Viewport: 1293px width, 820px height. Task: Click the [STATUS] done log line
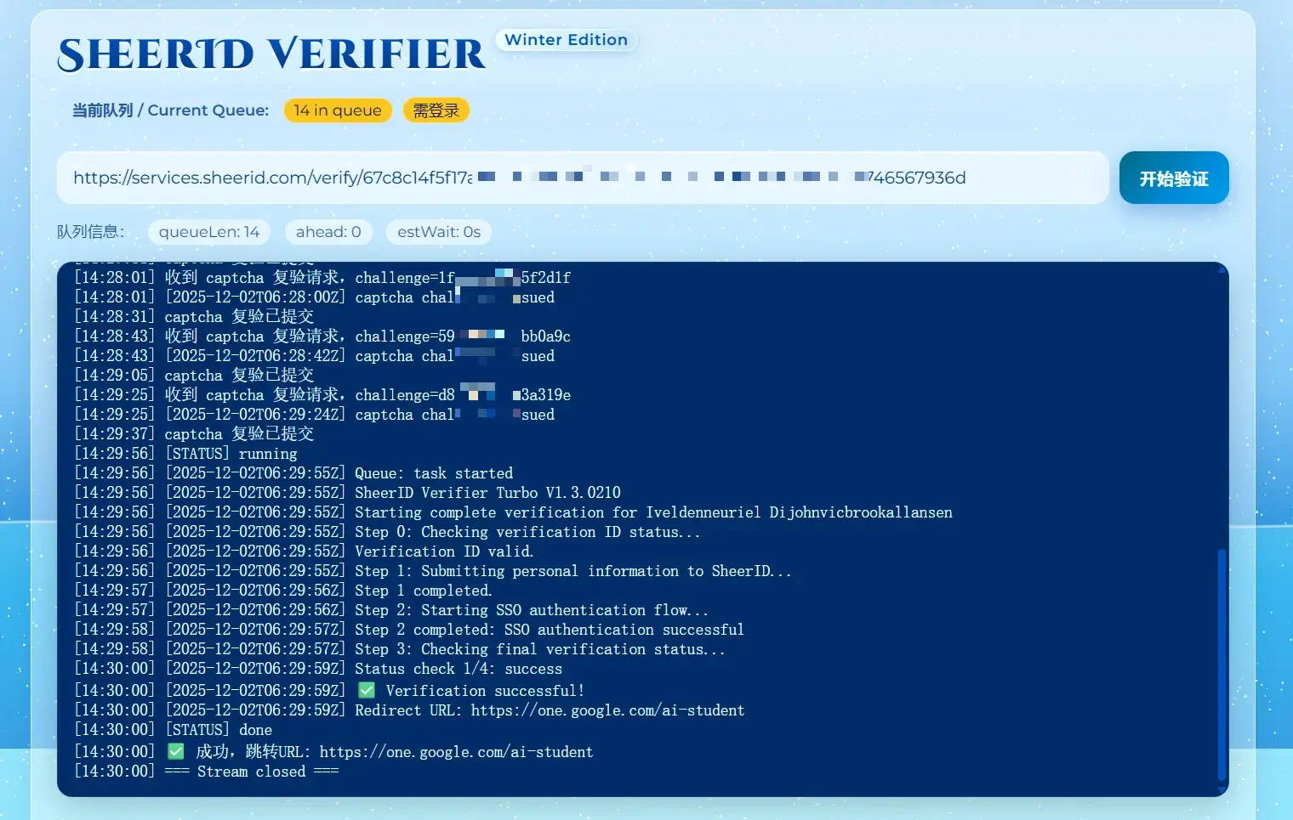click(x=219, y=730)
